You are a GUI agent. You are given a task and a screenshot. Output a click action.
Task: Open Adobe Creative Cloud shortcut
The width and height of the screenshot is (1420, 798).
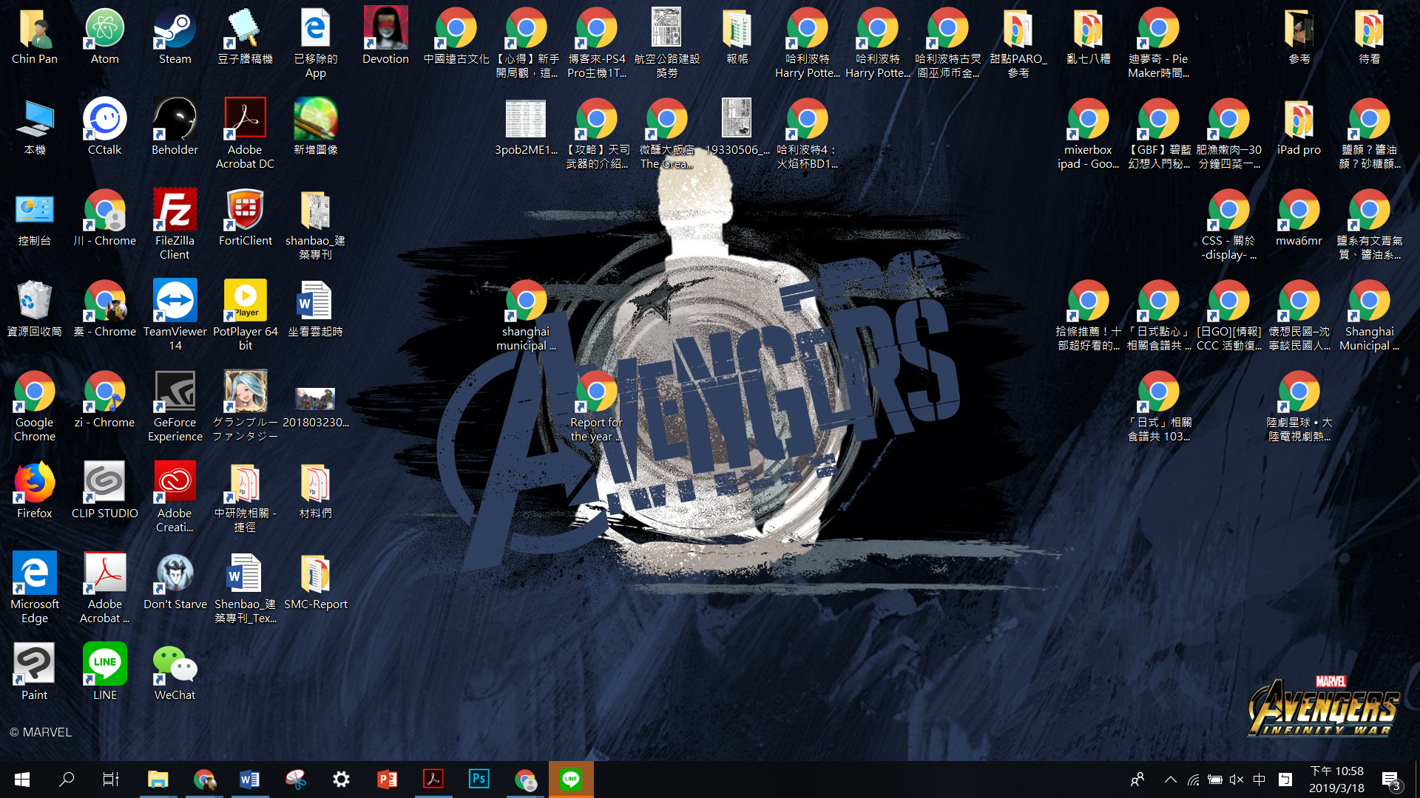tap(175, 498)
